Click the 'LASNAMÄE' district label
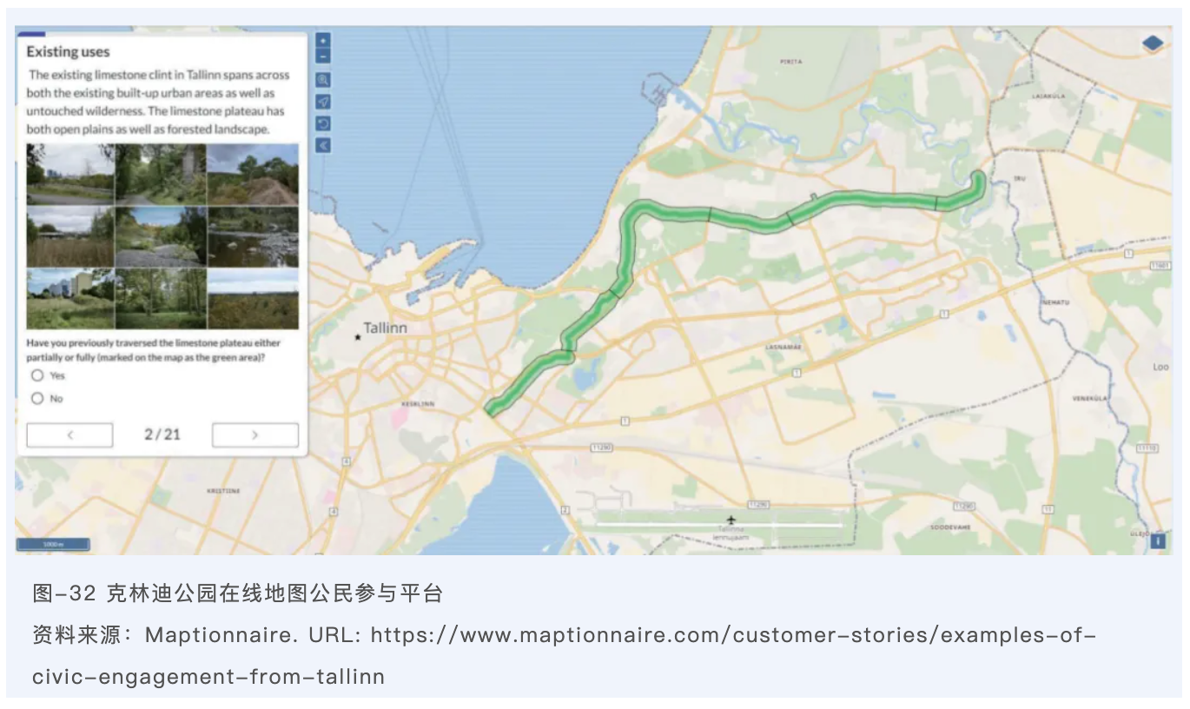1190x709 pixels. pyautogui.click(x=783, y=346)
